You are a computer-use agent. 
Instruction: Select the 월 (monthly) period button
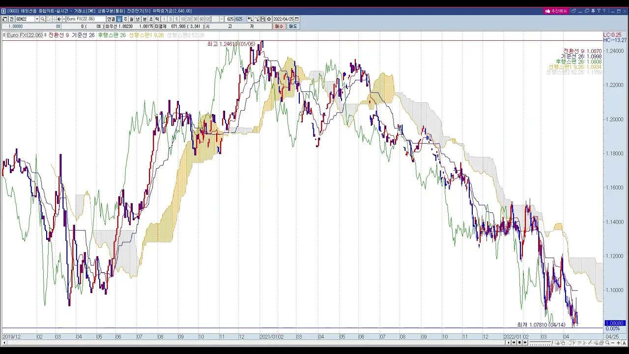(132, 19)
